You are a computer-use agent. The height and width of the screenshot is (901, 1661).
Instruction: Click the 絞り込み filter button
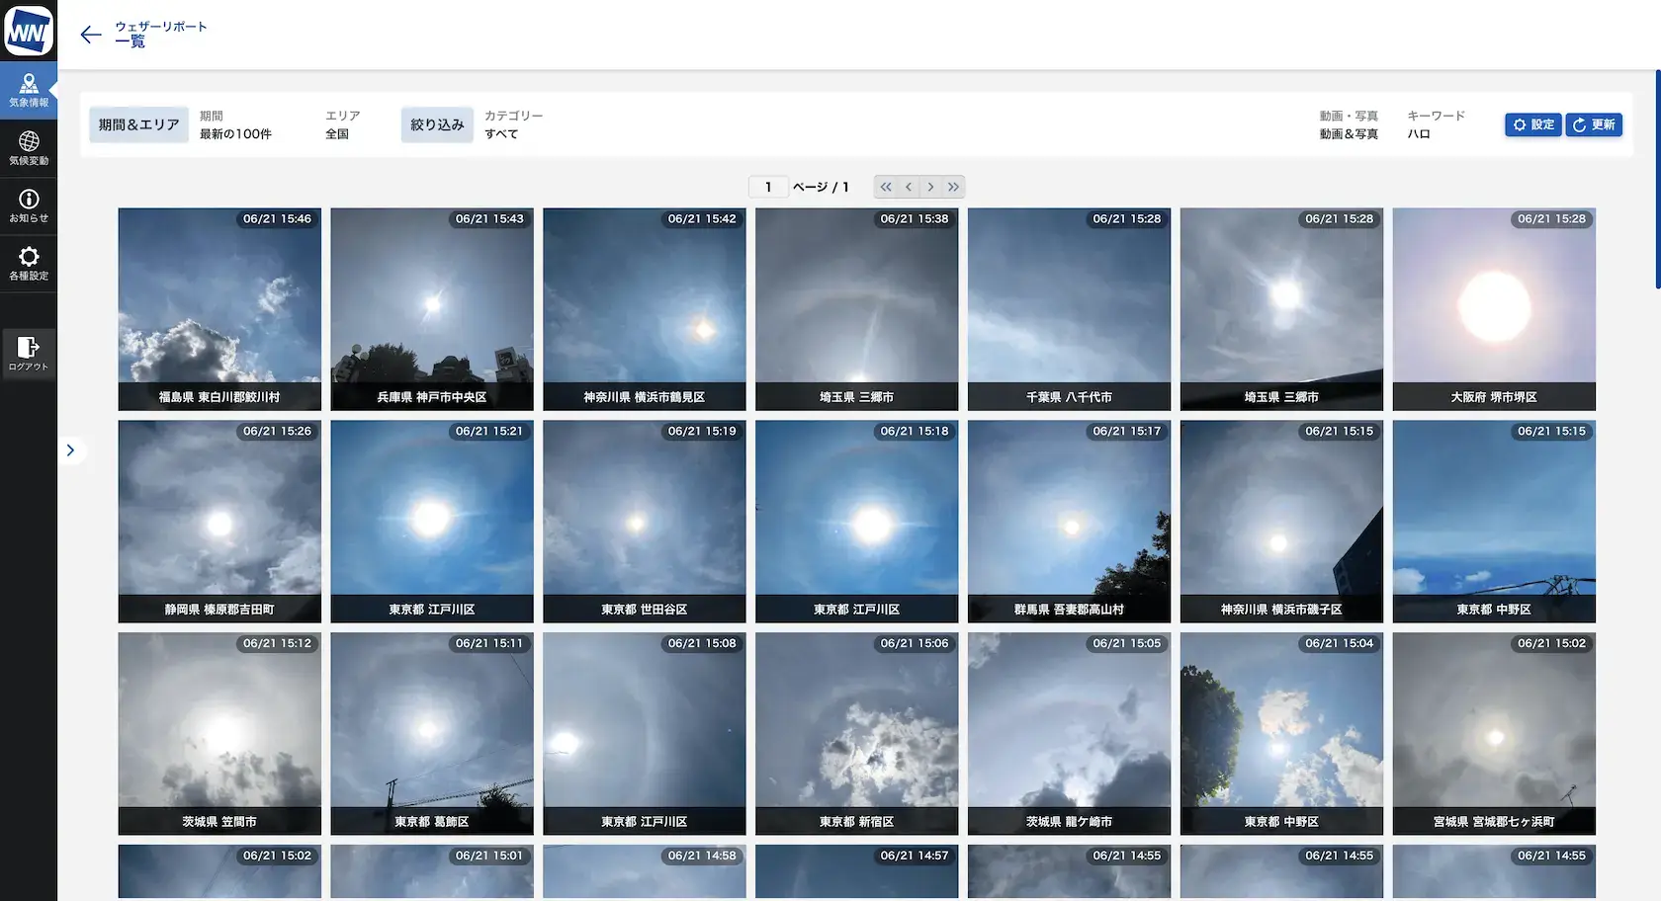coord(437,124)
